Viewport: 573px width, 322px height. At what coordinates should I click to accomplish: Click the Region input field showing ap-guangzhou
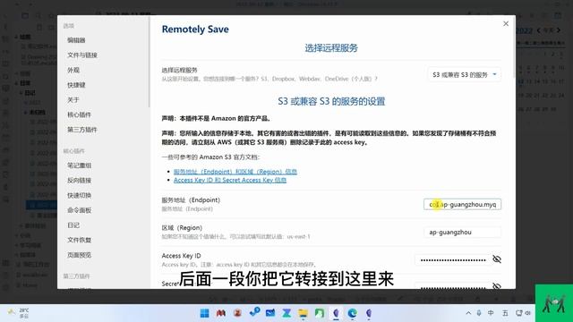coord(462,233)
